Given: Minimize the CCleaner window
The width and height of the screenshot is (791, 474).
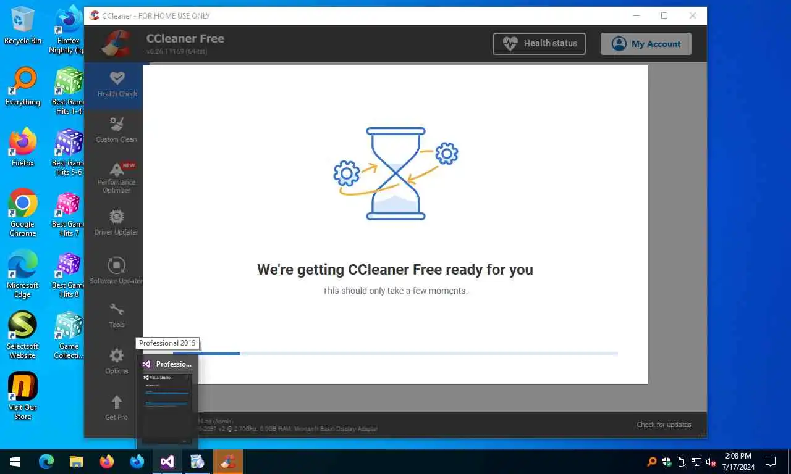Looking at the screenshot, I should 636,15.
